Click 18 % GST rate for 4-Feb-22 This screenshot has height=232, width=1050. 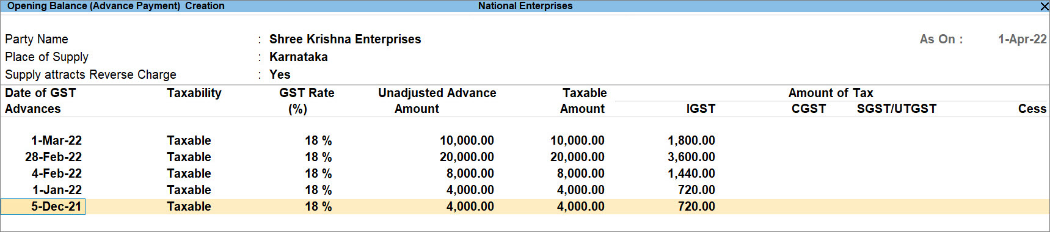click(x=318, y=173)
